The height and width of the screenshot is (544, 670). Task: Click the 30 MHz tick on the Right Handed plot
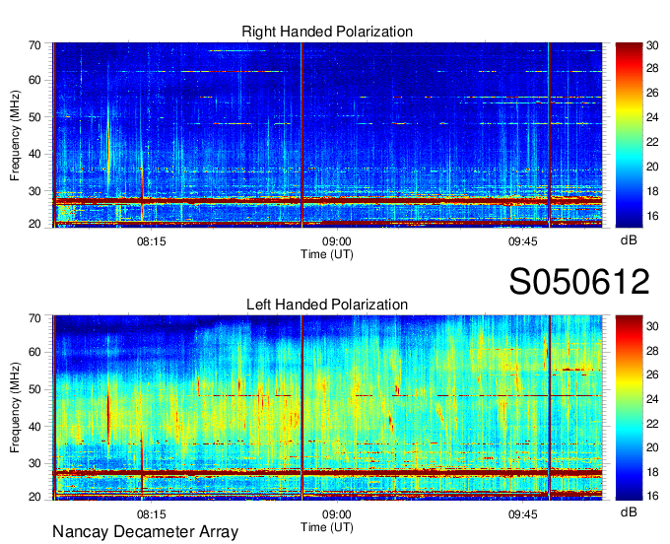tap(34, 191)
